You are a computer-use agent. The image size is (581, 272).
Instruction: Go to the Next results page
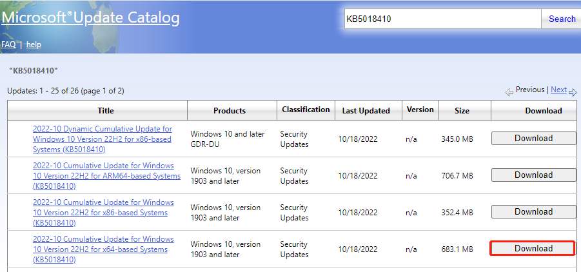click(558, 90)
